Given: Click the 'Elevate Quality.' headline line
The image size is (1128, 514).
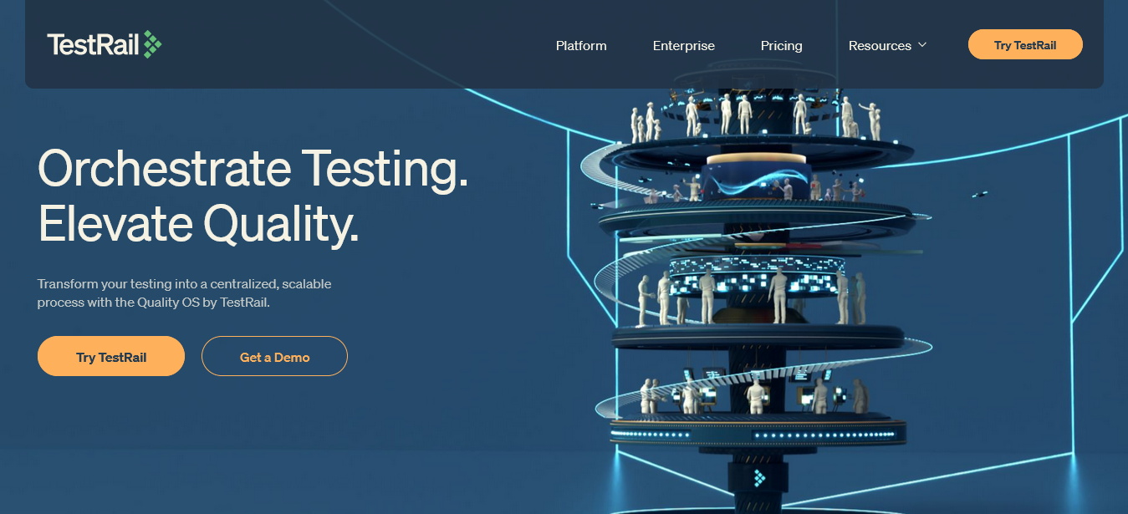Looking at the screenshot, I should 198,224.
